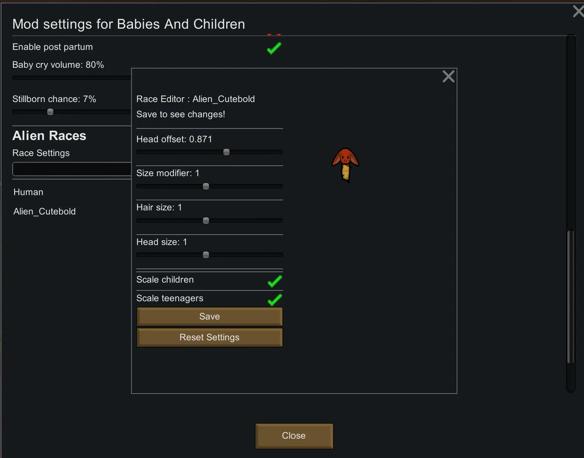Image resolution: width=584 pixels, height=458 pixels.
Task: Close the mod settings window
Action: click(578, 11)
